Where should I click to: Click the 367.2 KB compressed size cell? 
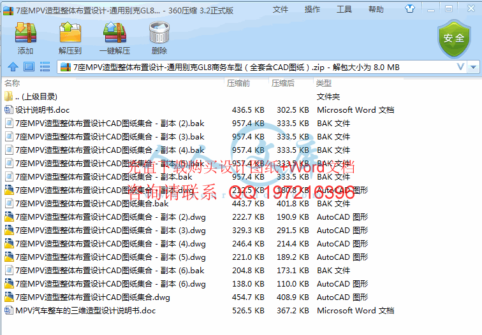tap(293, 310)
